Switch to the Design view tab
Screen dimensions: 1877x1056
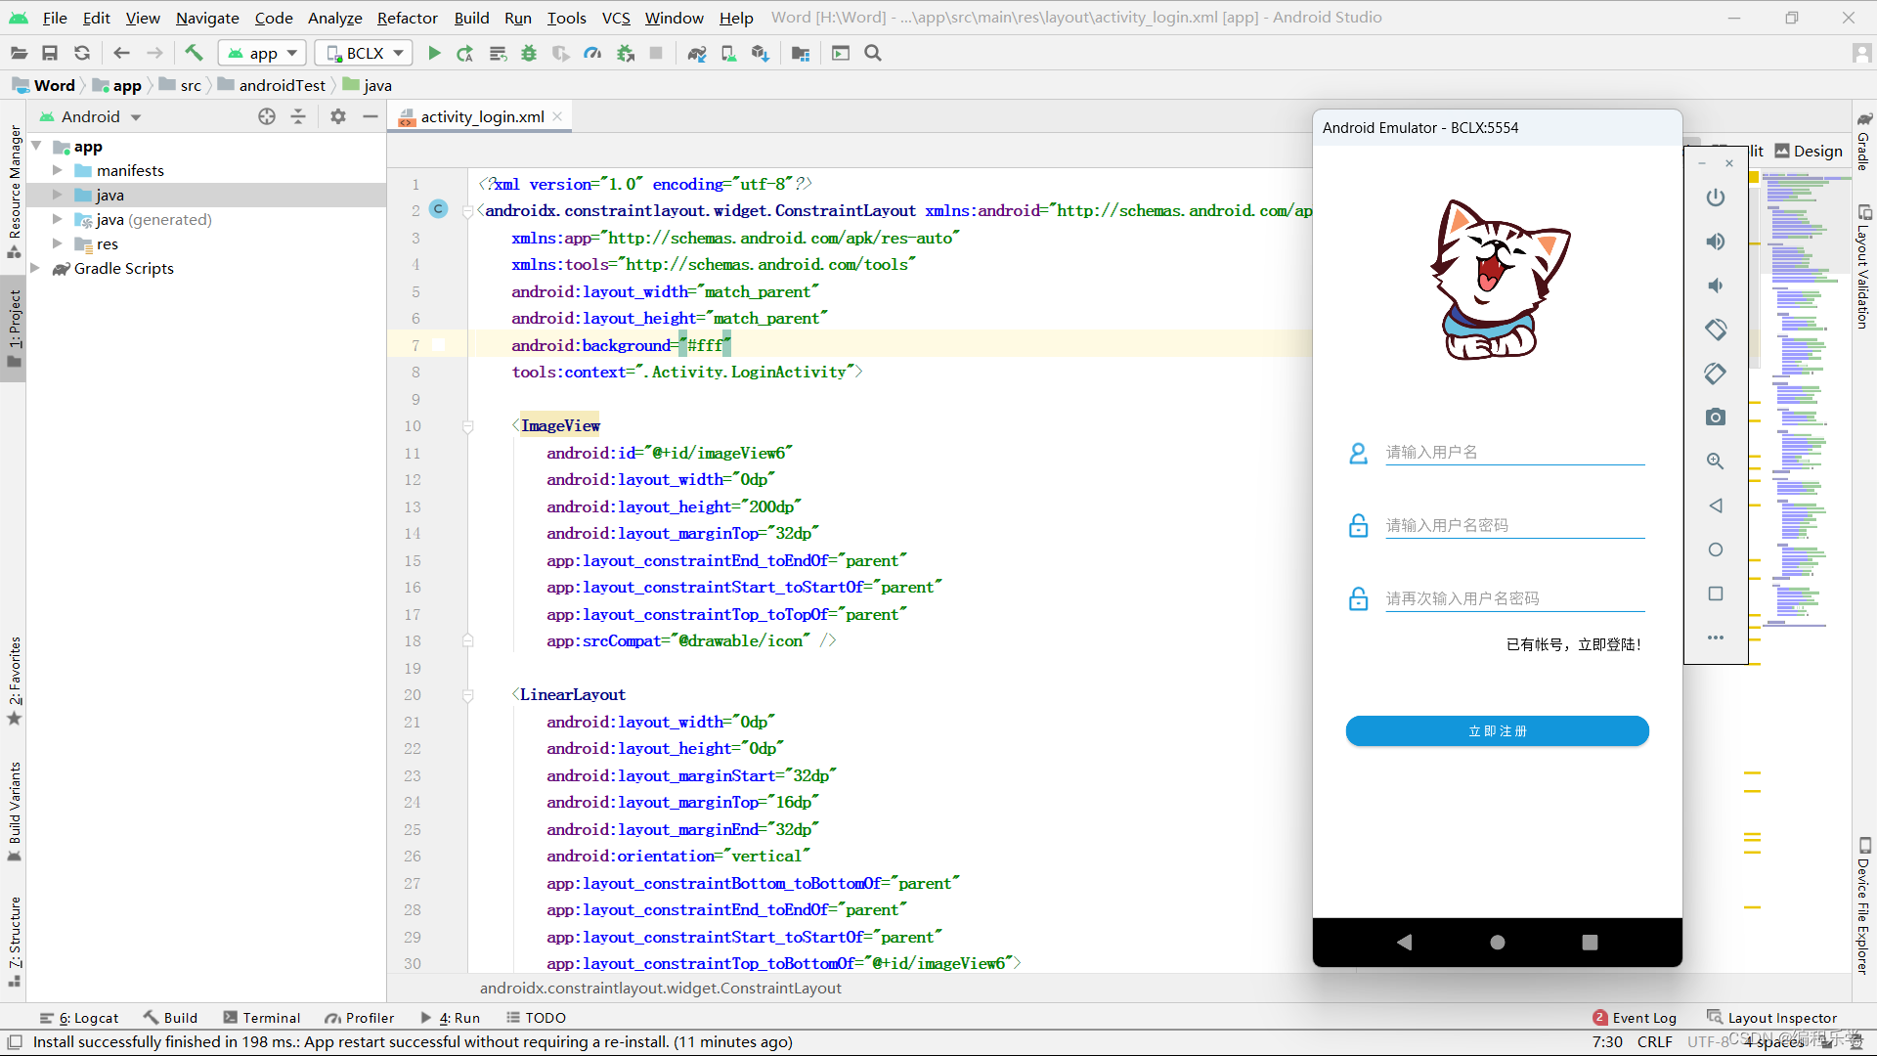tap(1809, 151)
